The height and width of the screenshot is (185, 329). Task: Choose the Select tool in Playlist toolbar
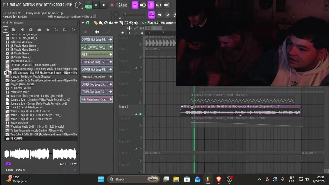click(126, 23)
